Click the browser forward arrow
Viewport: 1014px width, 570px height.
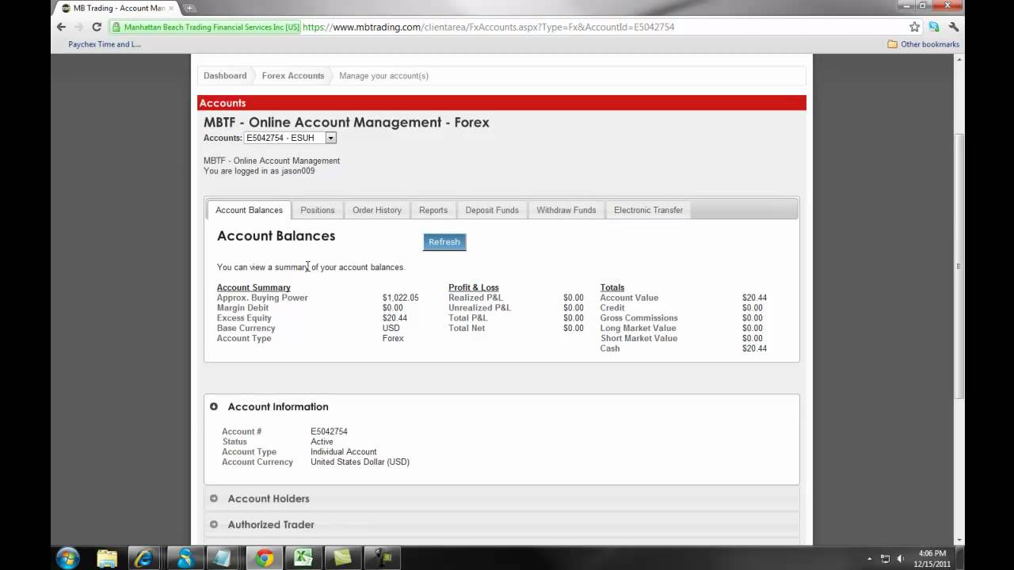[78, 27]
